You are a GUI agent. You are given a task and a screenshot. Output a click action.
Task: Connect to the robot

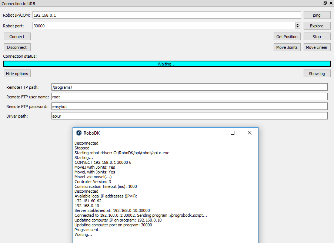point(17,37)
